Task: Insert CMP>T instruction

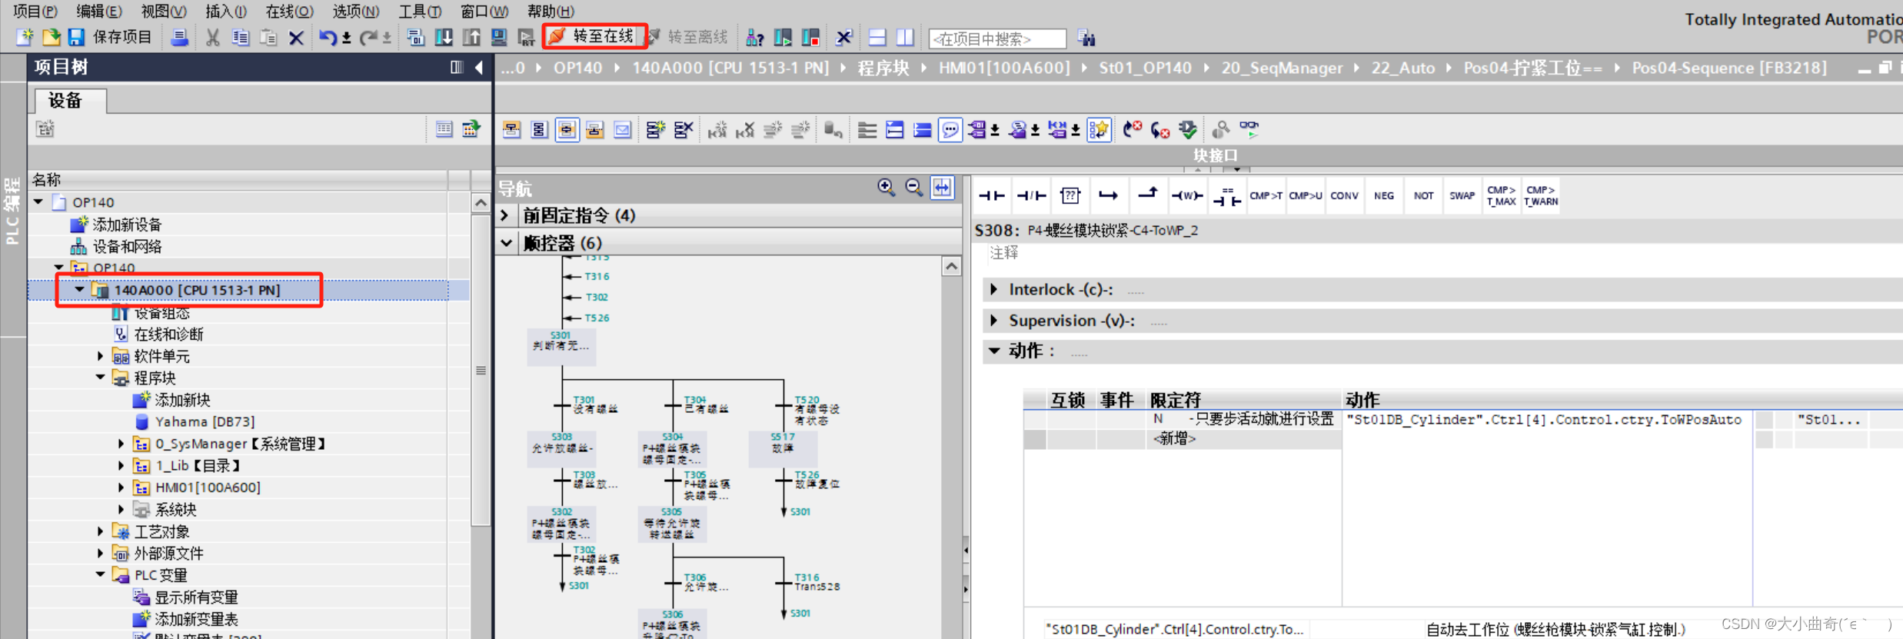Action: 1266,196
